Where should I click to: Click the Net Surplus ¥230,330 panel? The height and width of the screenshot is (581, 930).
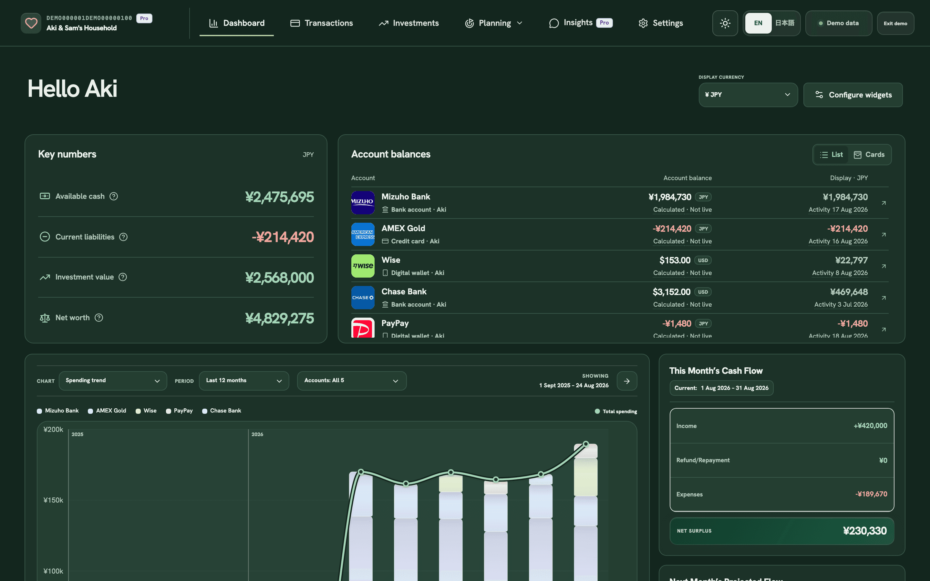[782, 531]
